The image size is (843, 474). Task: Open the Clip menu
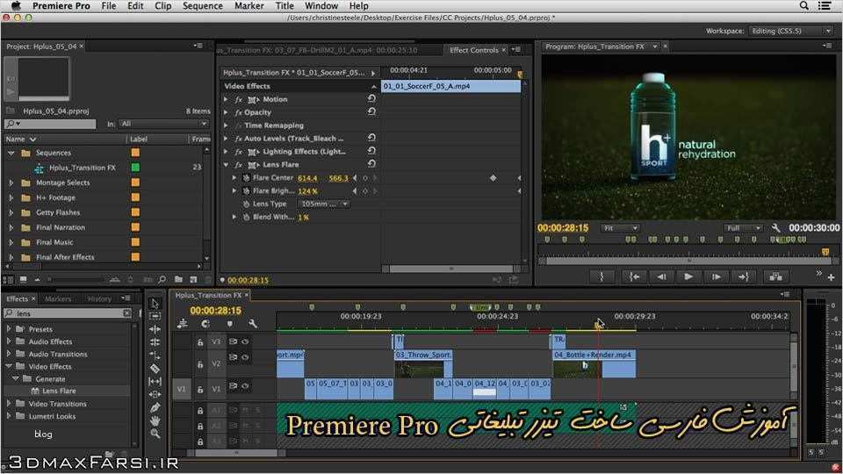163,6
